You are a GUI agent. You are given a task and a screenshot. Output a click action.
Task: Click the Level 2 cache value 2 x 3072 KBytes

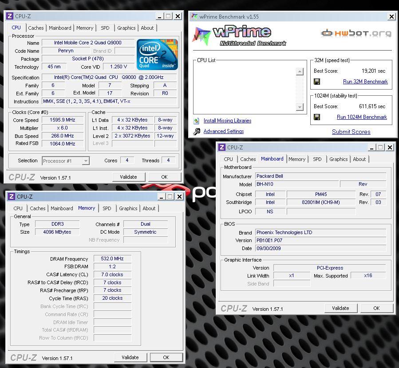pyautogui.click(x=132, y=136)
